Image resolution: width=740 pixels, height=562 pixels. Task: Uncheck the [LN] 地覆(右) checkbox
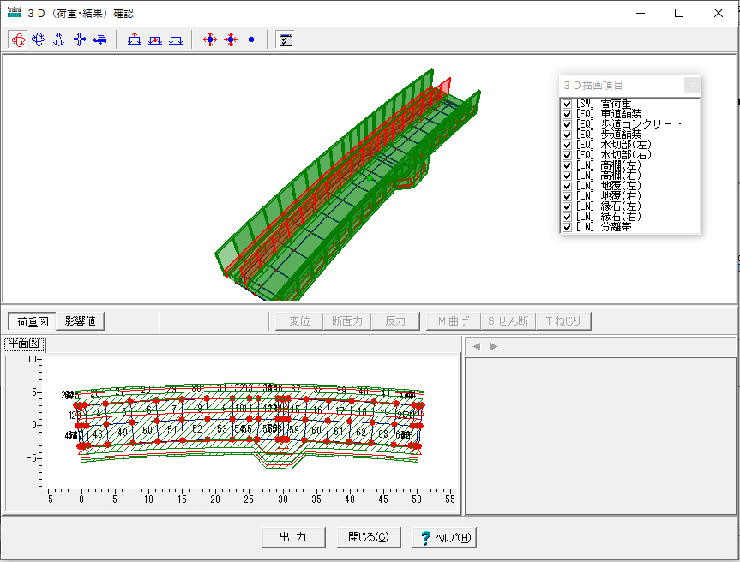[x=568, y=196]
